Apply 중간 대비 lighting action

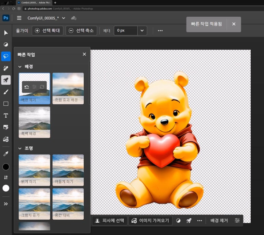pyautogui.click(x=68, y=204)
